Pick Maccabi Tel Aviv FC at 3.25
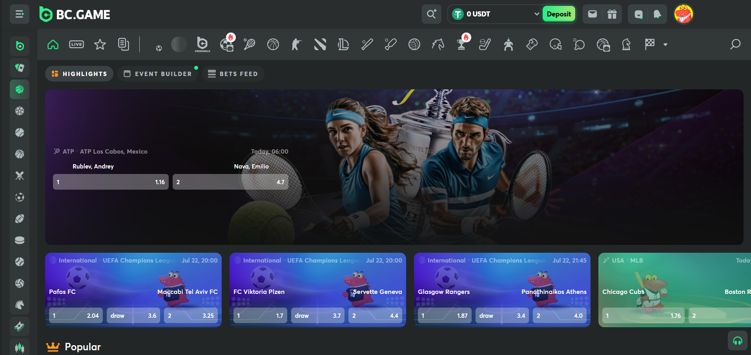The image size is (751, 355). pyautogui.click(x=191, y=315)
